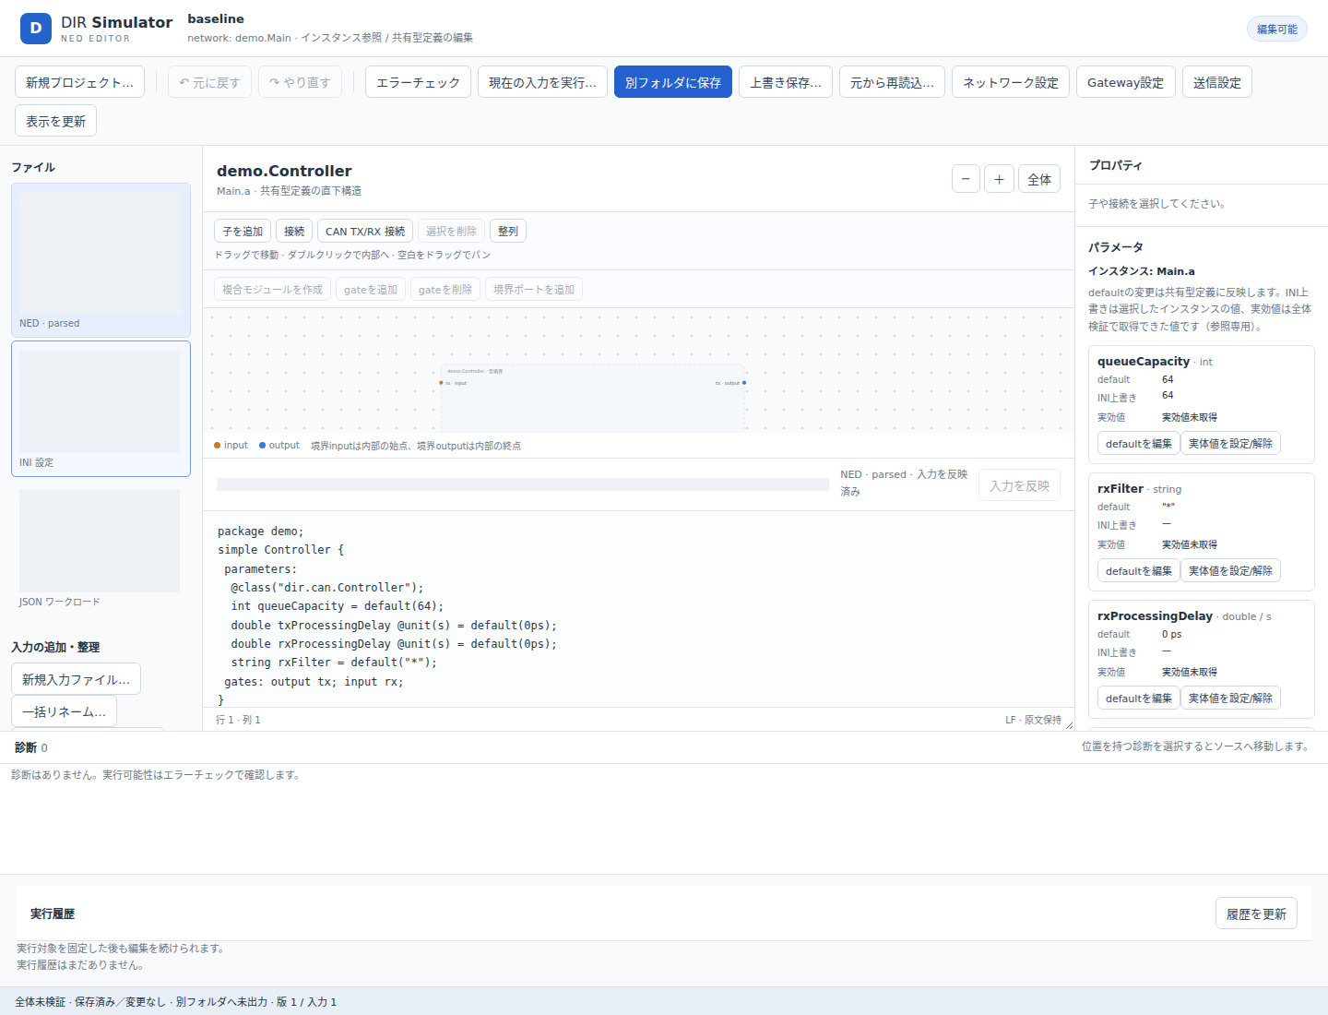Click 履歴を更新 to refresh run history

1256,913
